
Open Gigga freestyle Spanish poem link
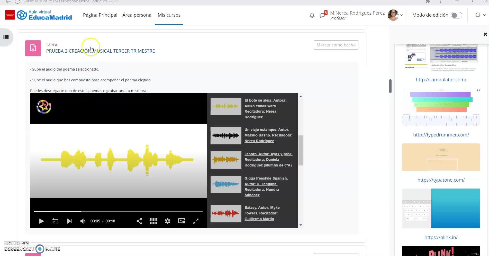pyautogui.click(x=266, y=187)
